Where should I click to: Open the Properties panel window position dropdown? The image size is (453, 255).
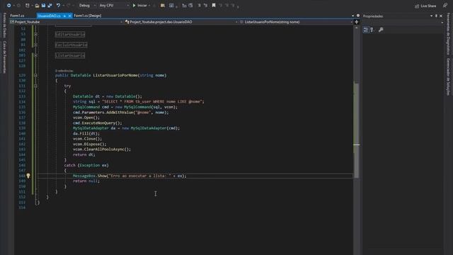click(x=431, y=16)
